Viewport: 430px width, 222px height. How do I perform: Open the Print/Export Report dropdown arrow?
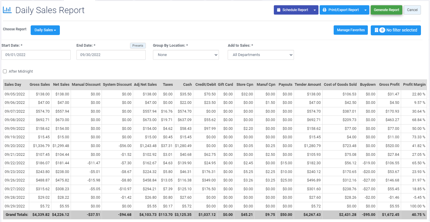click(366, 10)
